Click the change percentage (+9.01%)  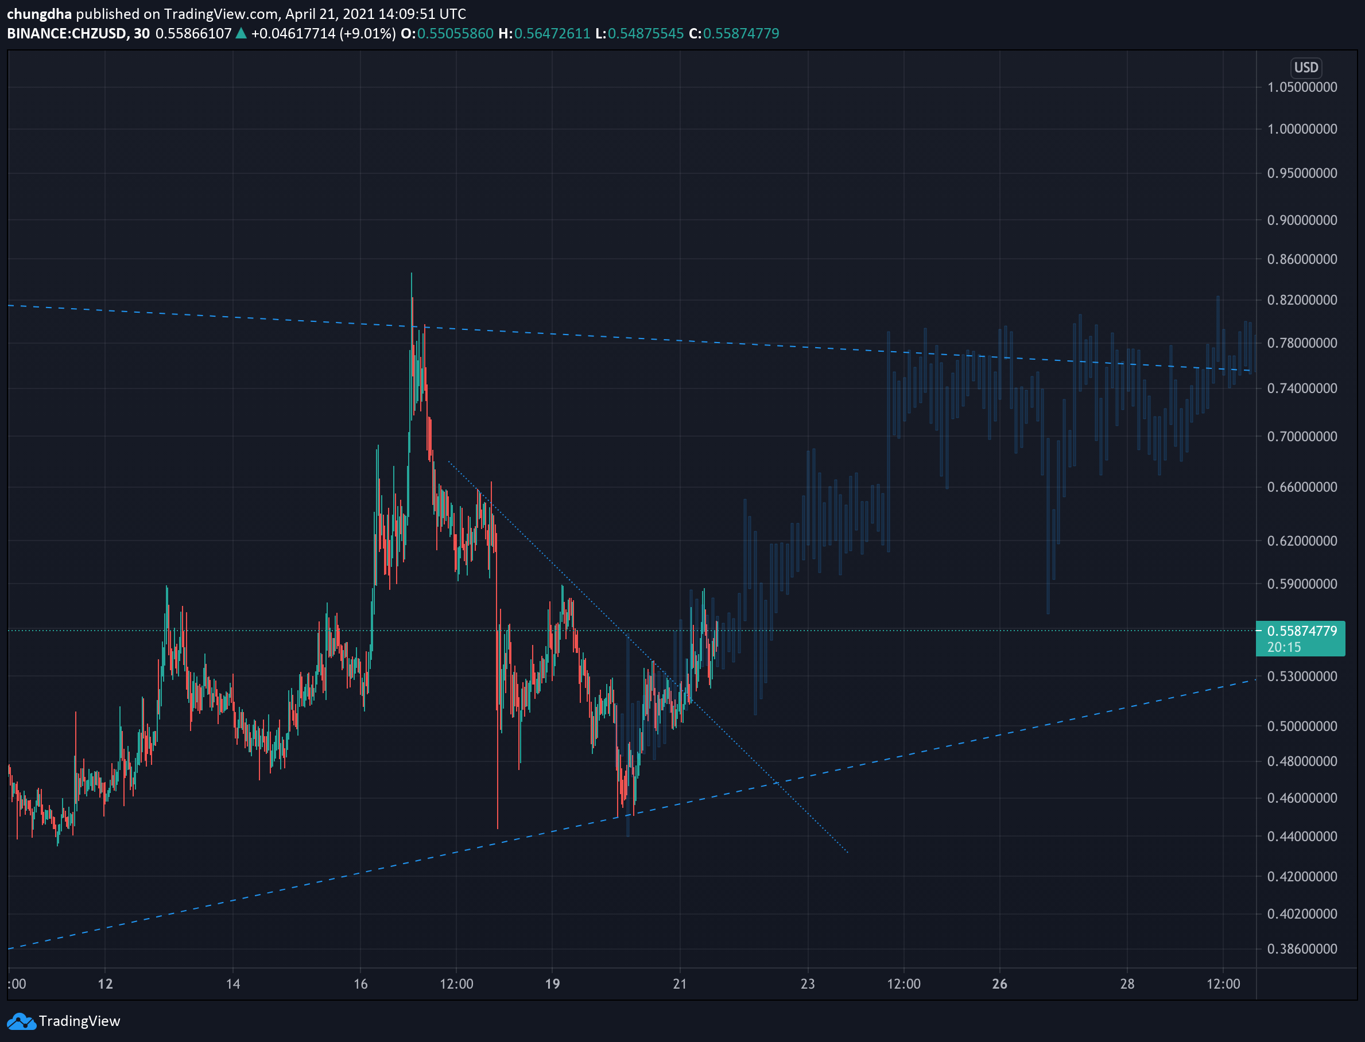click(367, 33)
